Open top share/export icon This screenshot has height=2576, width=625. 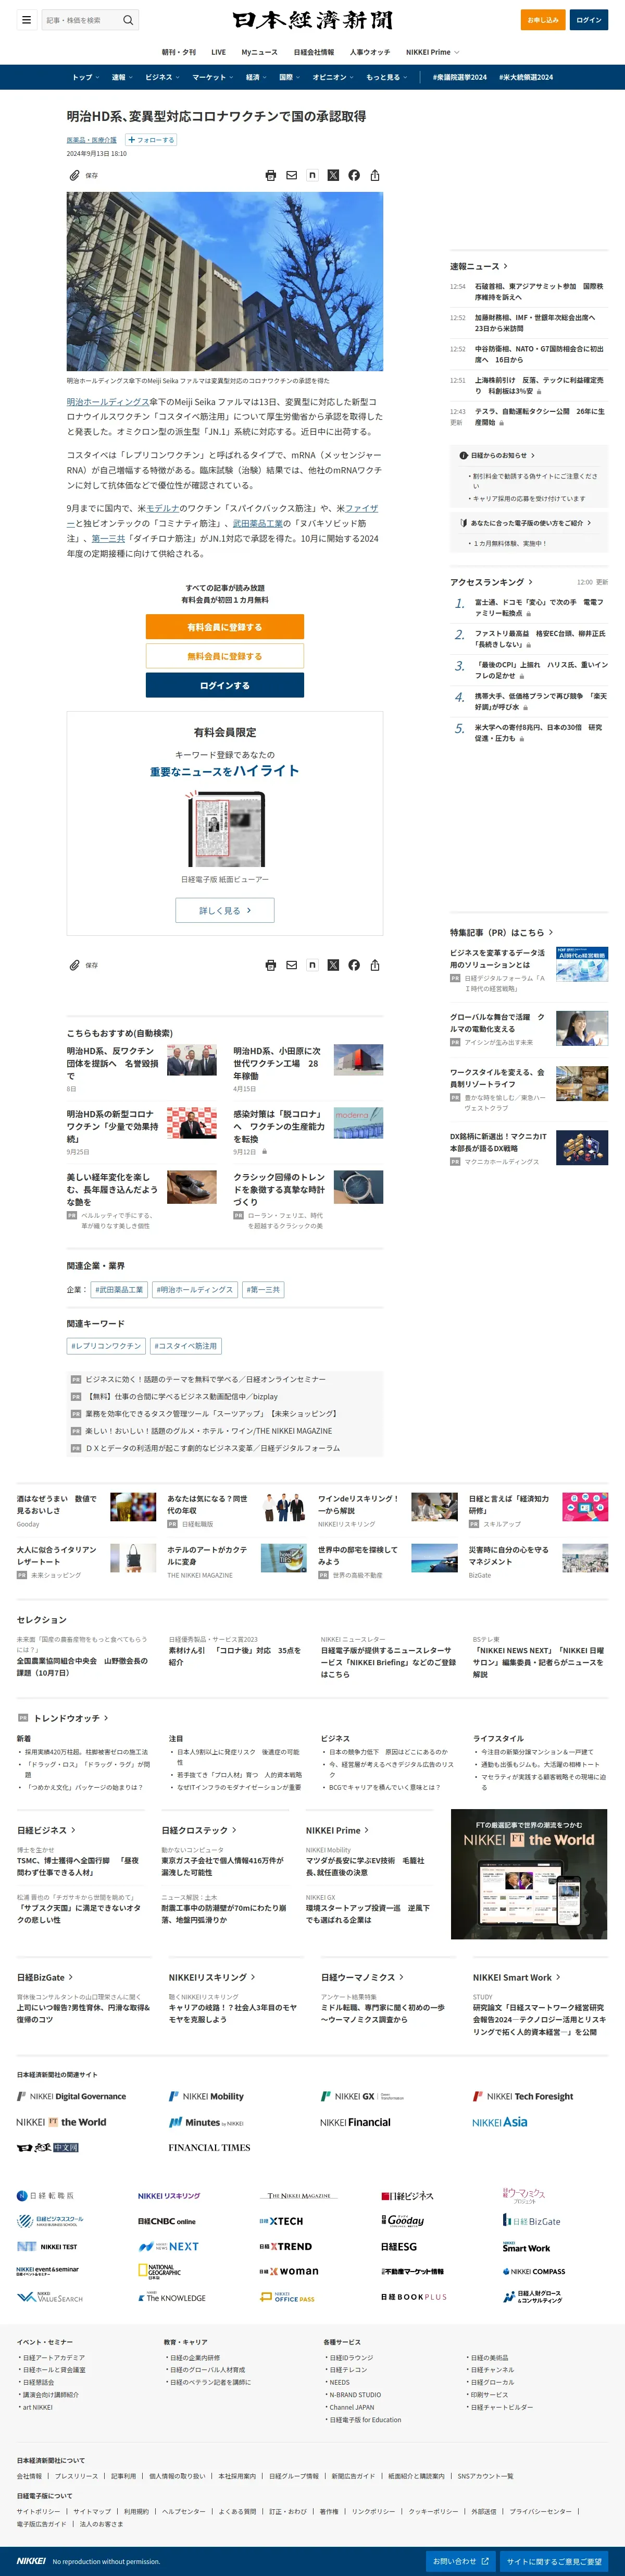click(376, 175)
